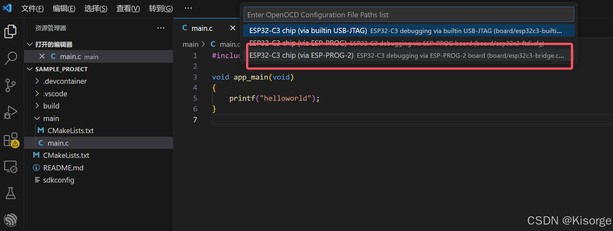
Task: Open the Run and Debug view icon
Action: 11,112
